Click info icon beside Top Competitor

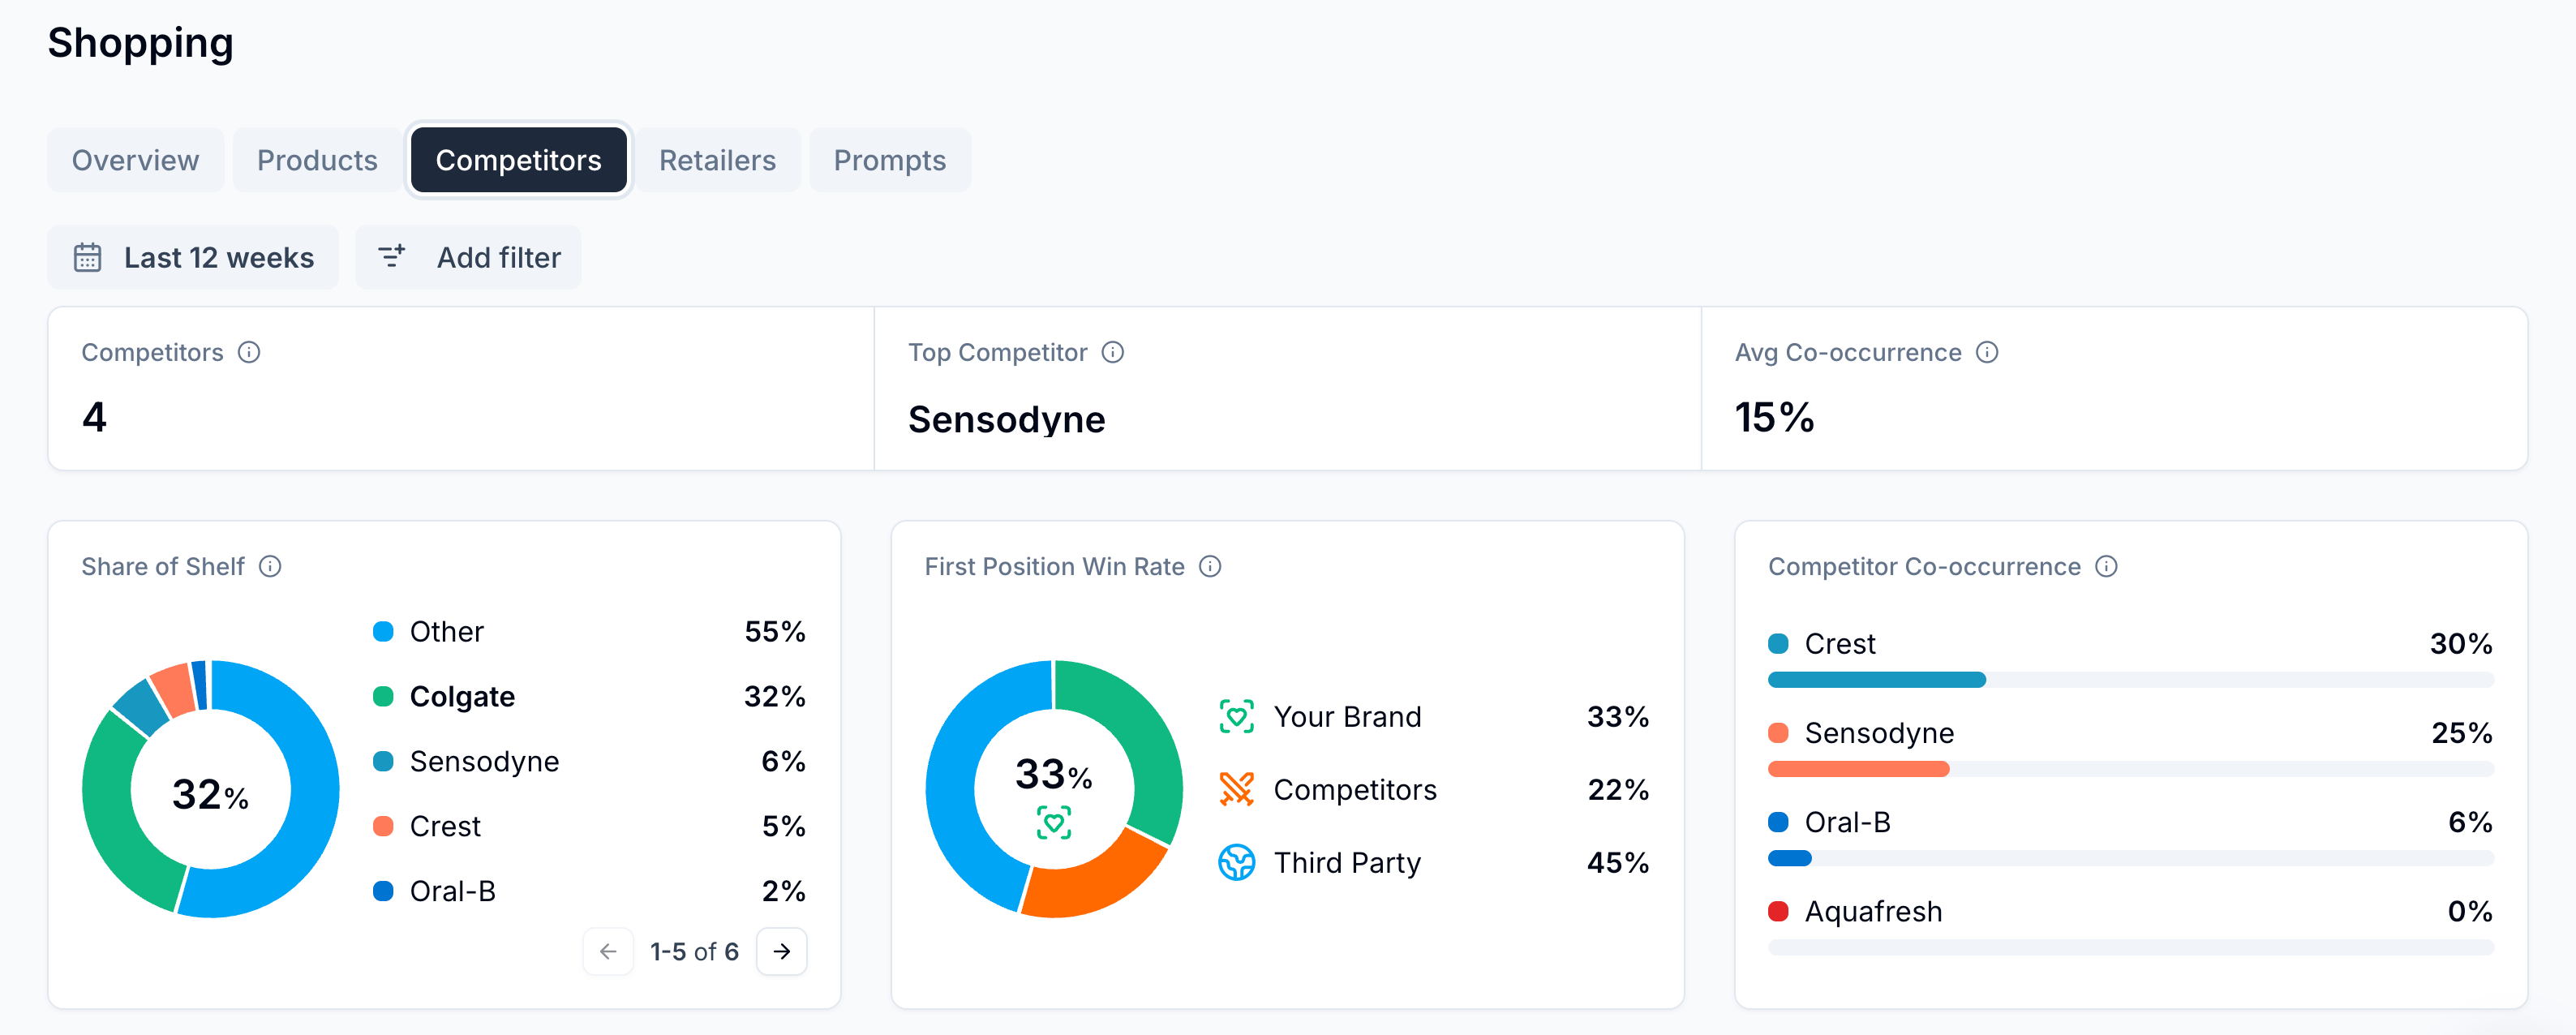1112,352
